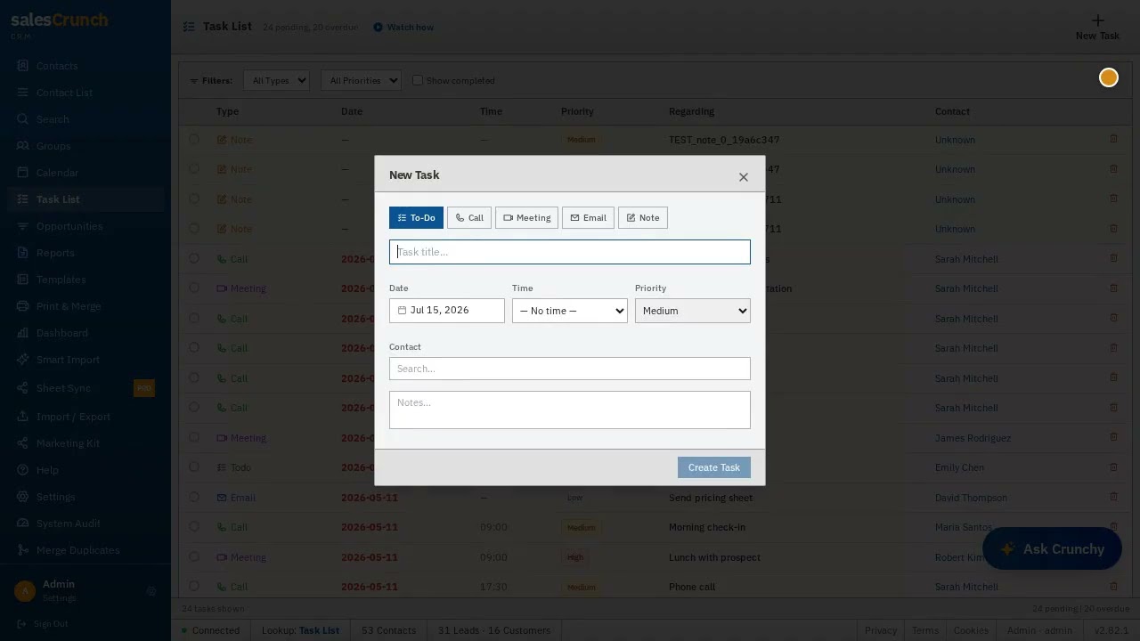Click the Search sidebar icon
The width and height of the screenshot is (1140, 641).
(22, 119)
